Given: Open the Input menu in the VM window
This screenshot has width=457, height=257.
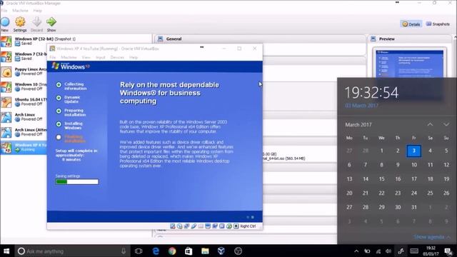Looking at the screenshot, I should [x=101, y=57].
